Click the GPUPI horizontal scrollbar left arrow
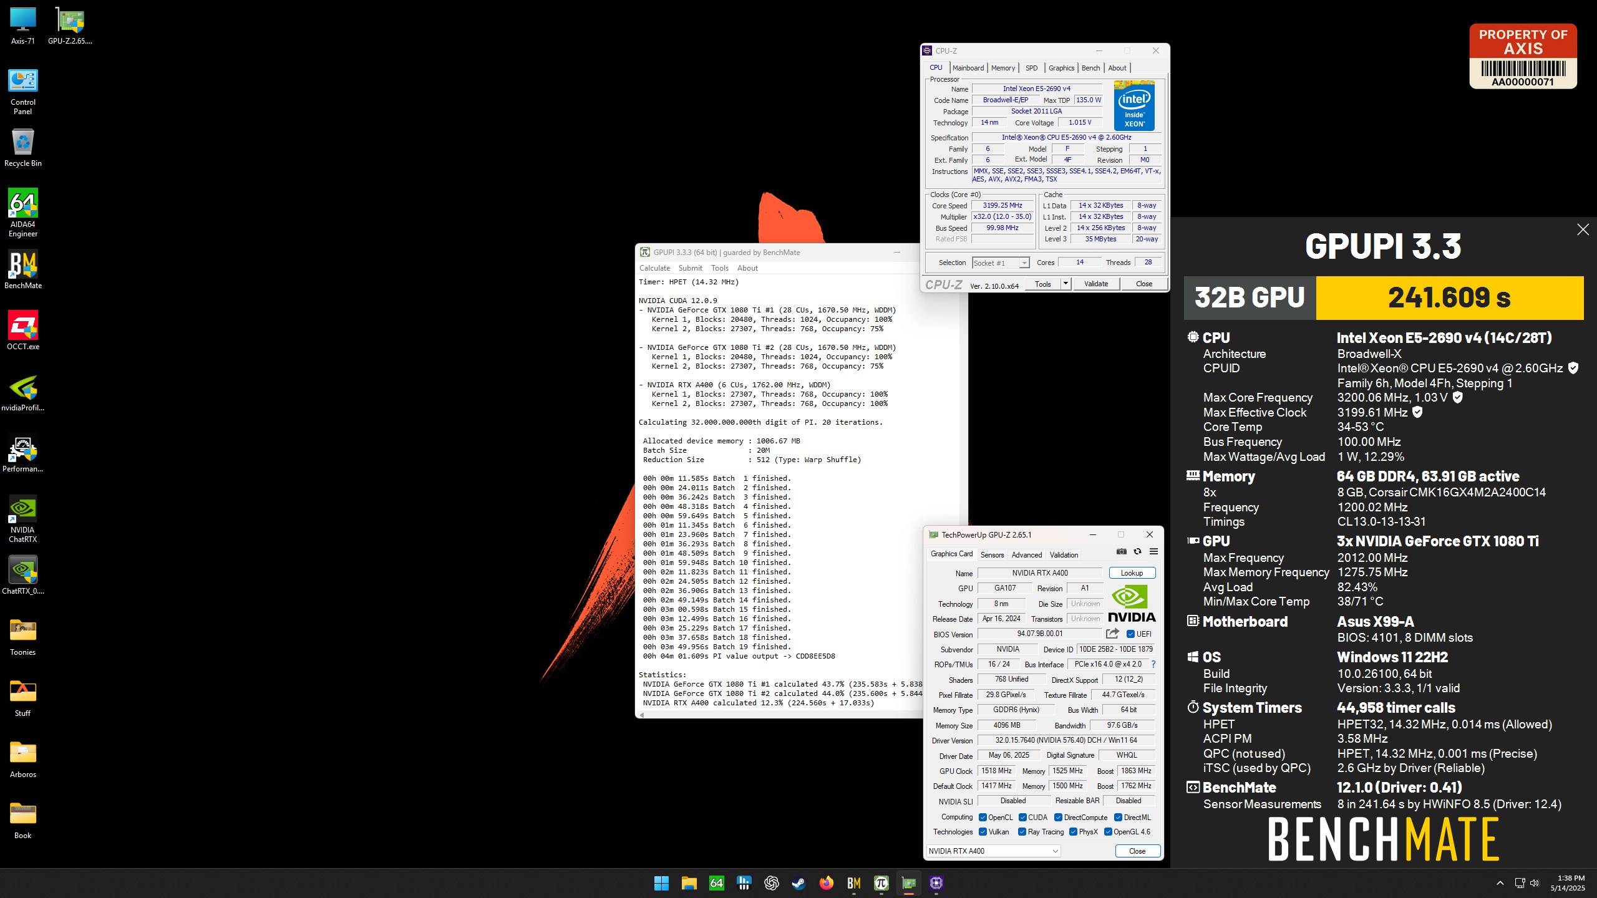 click(642, 715)
